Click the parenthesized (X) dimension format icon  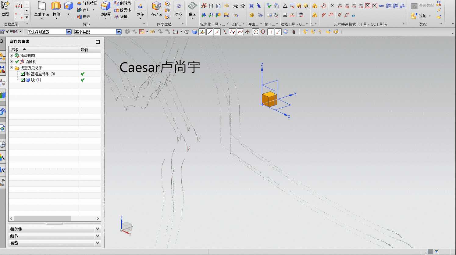tap(375, 6)
